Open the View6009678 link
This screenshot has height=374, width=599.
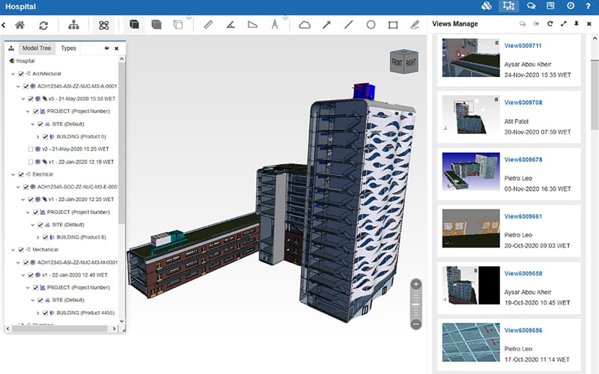click(523, 159)
